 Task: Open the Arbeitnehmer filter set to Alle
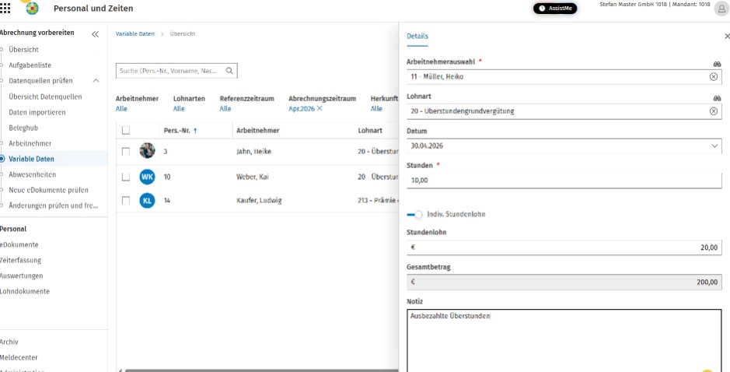[x=121, y=109]
